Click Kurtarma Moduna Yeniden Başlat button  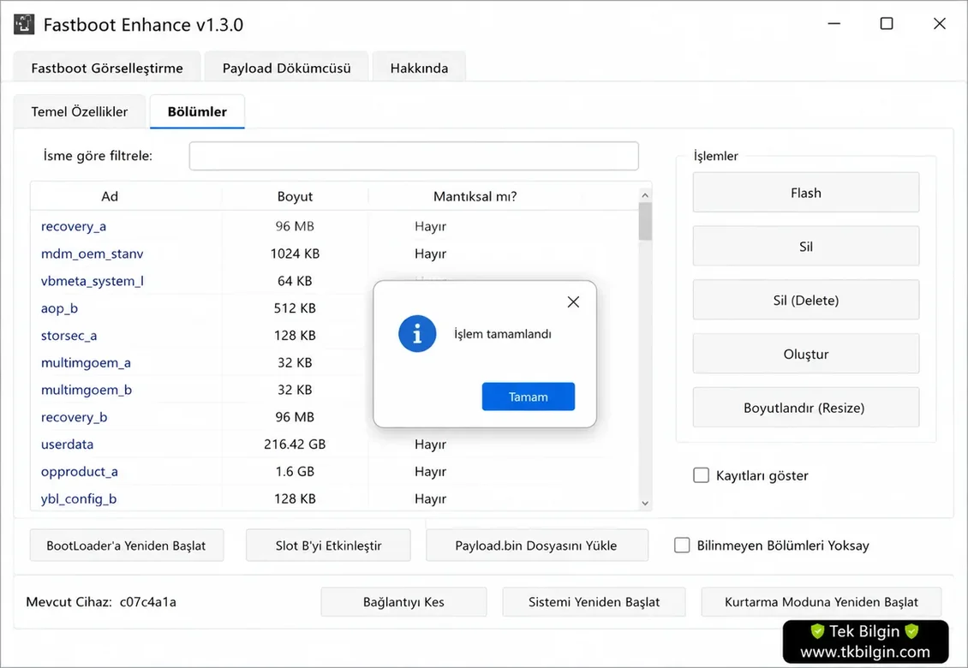[x=821, y=602]
